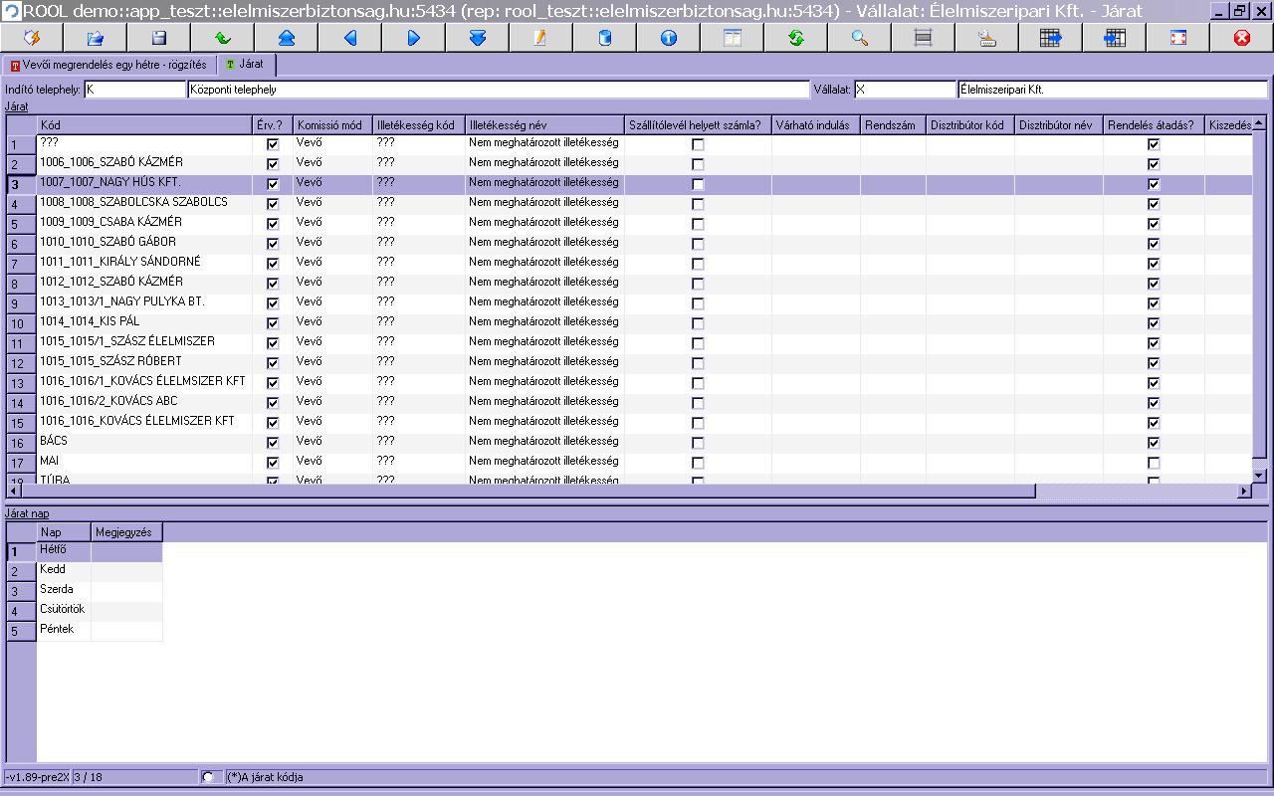Click the Illetékesség név column header
The width and height of the screenshot is (1274, 796).
pos(544,125)
